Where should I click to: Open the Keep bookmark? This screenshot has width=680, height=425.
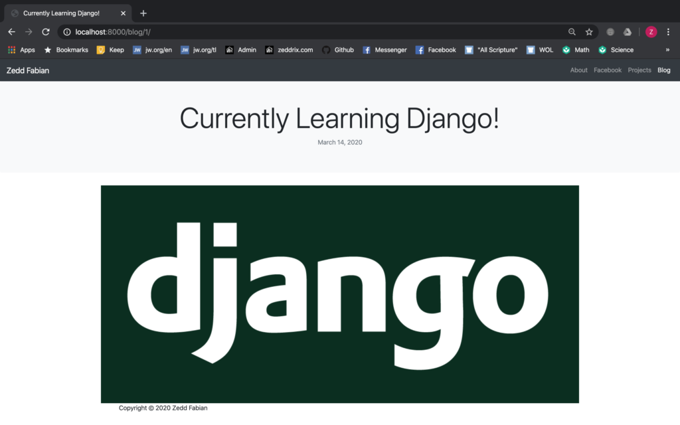[111, 50]
